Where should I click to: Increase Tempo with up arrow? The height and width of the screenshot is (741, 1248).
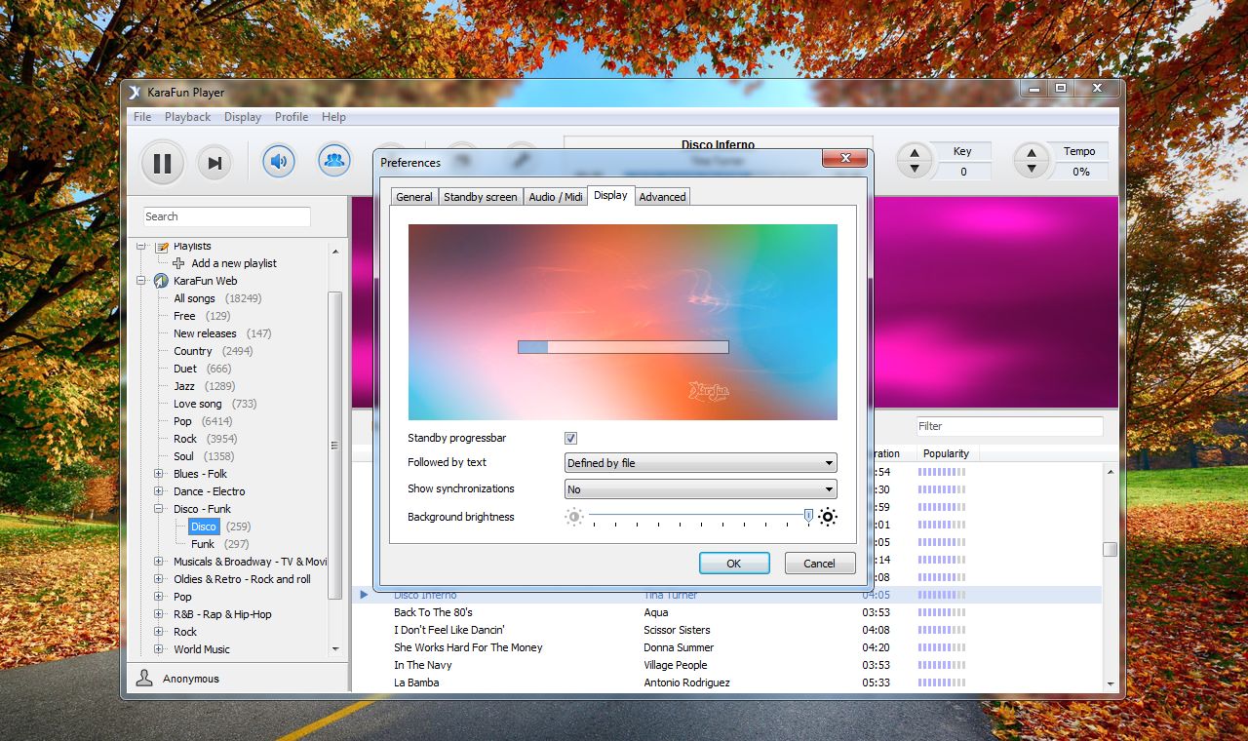point(1032,153)
